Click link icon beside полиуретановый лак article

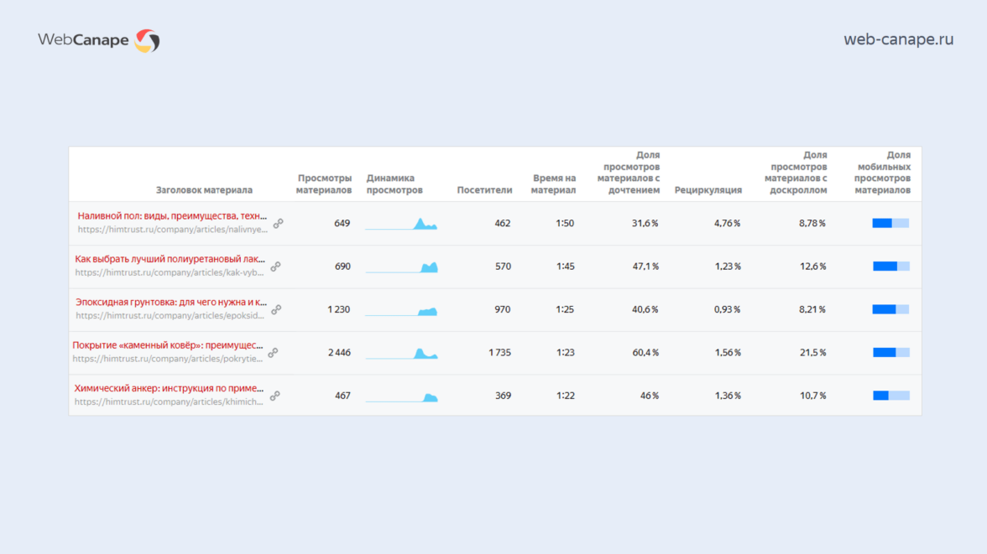pyautogui.click(x=275, y=267)
